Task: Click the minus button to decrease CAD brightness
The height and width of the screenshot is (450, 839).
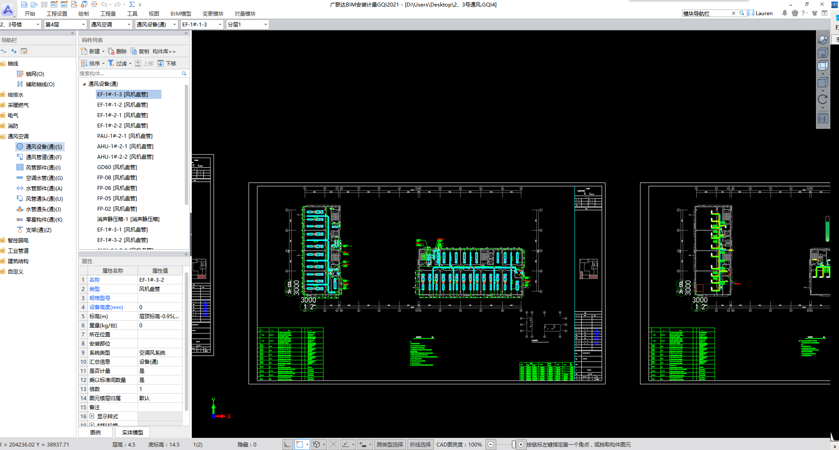Action: point(491,444)
